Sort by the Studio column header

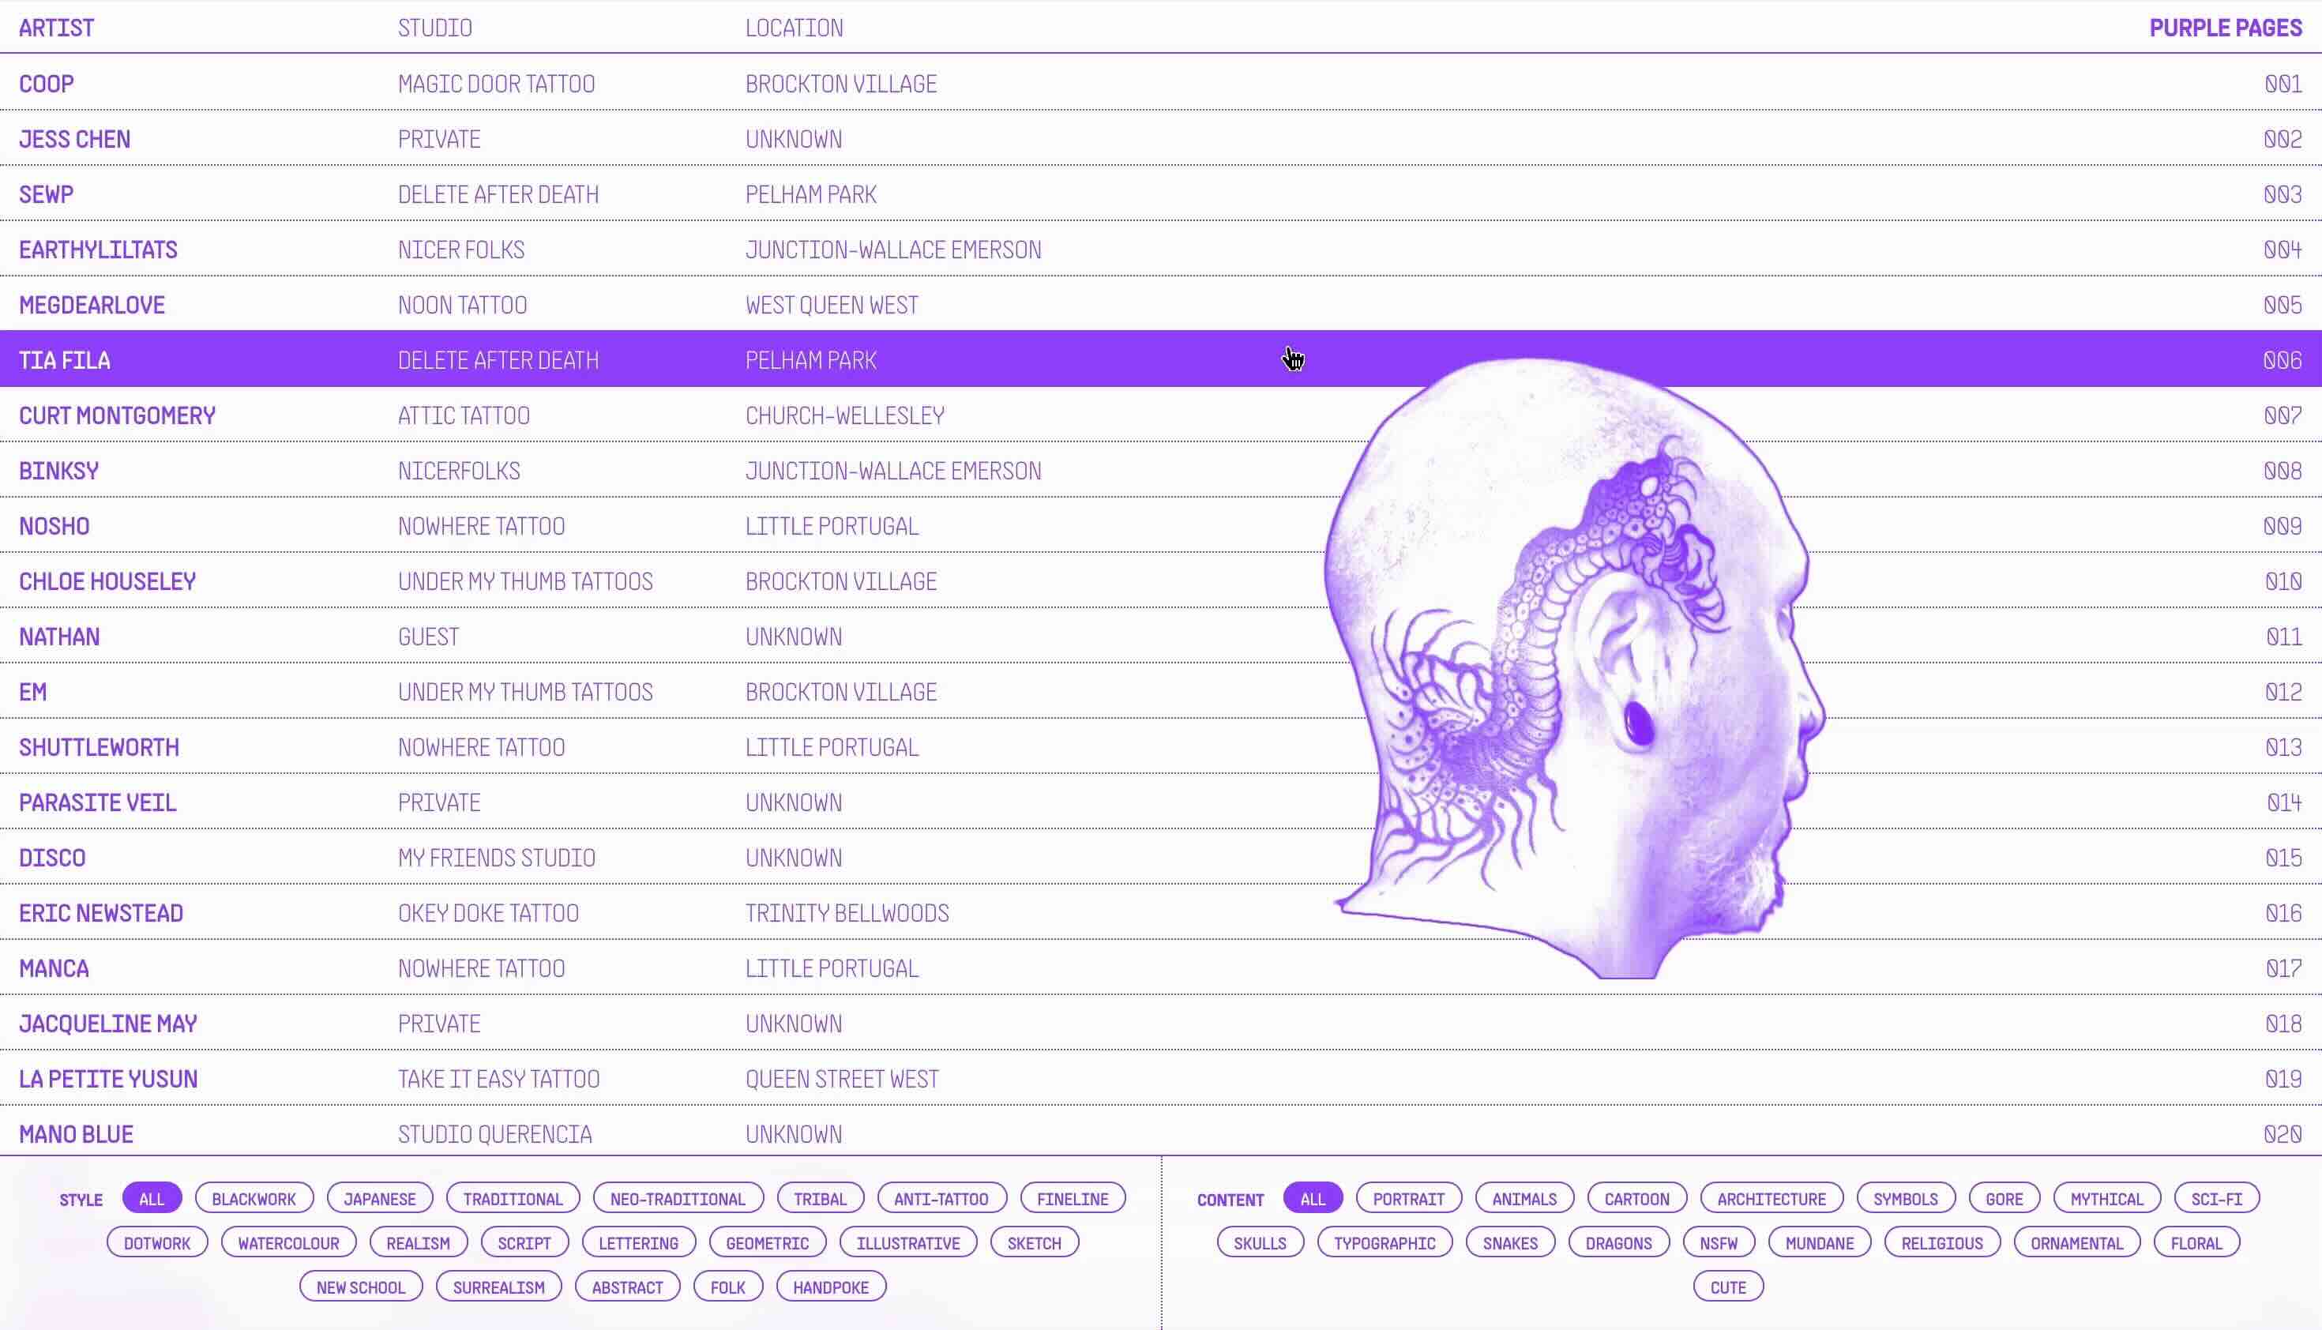click(435, 28)
